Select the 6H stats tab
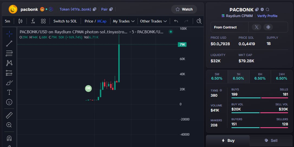 (x=260, y=77)
